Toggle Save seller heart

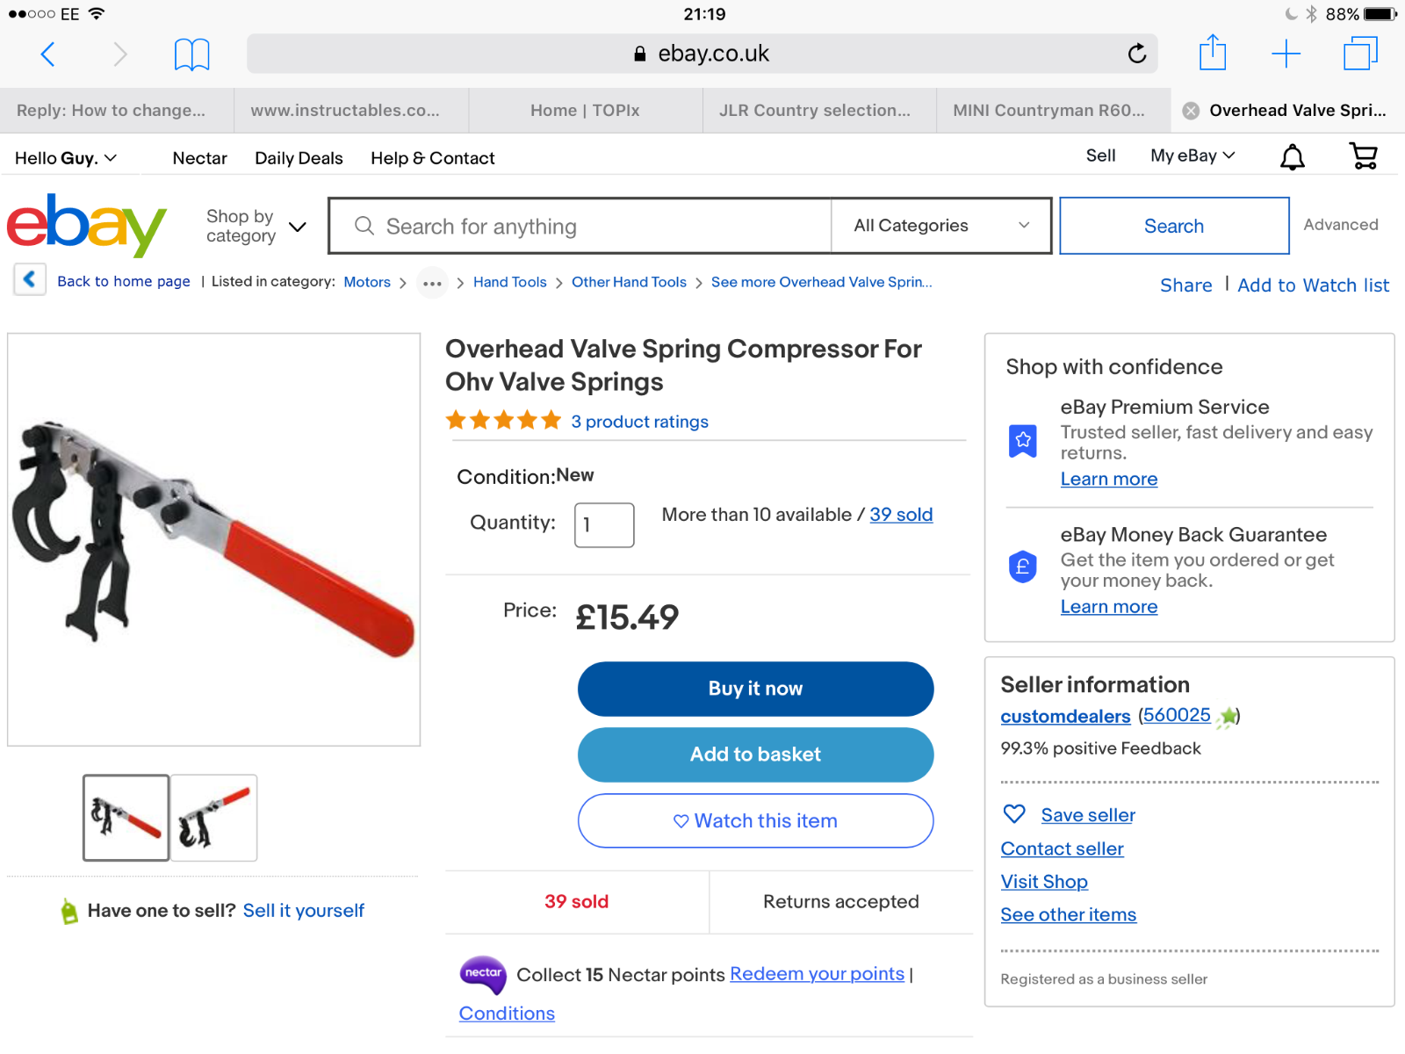click(1014, 814)
